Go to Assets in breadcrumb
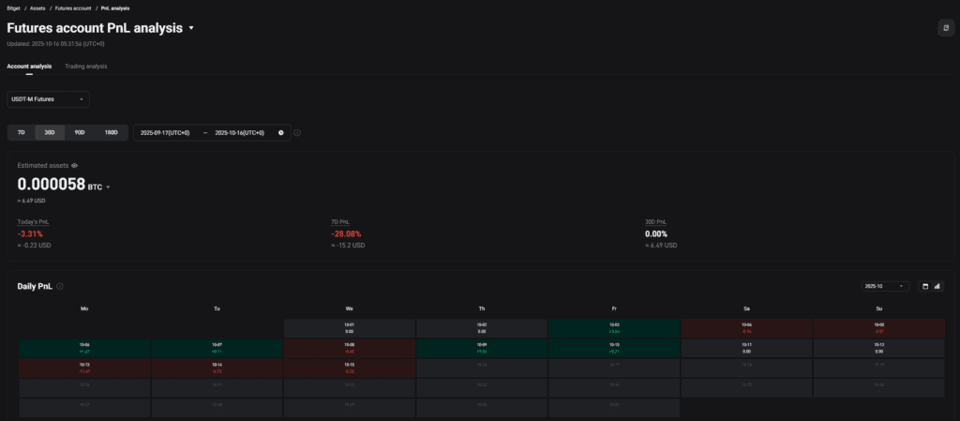This screenshot has width=960, height=421. [x=37, y=8]
